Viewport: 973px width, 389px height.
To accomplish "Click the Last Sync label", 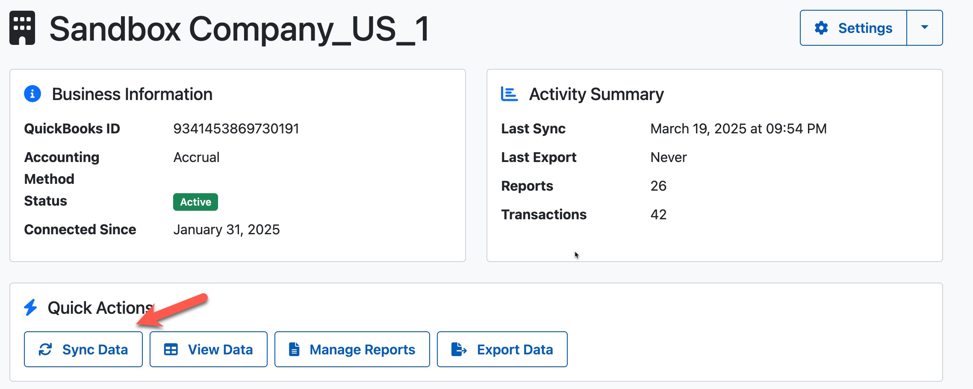I will [533, 129].
